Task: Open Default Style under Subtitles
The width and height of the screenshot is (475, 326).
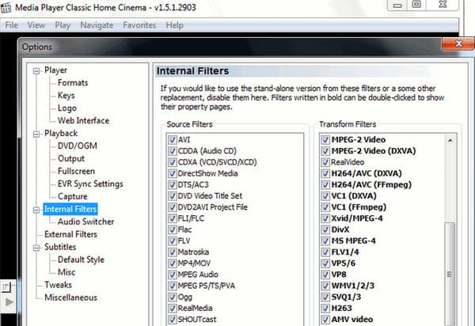Action: coord(81,260)
